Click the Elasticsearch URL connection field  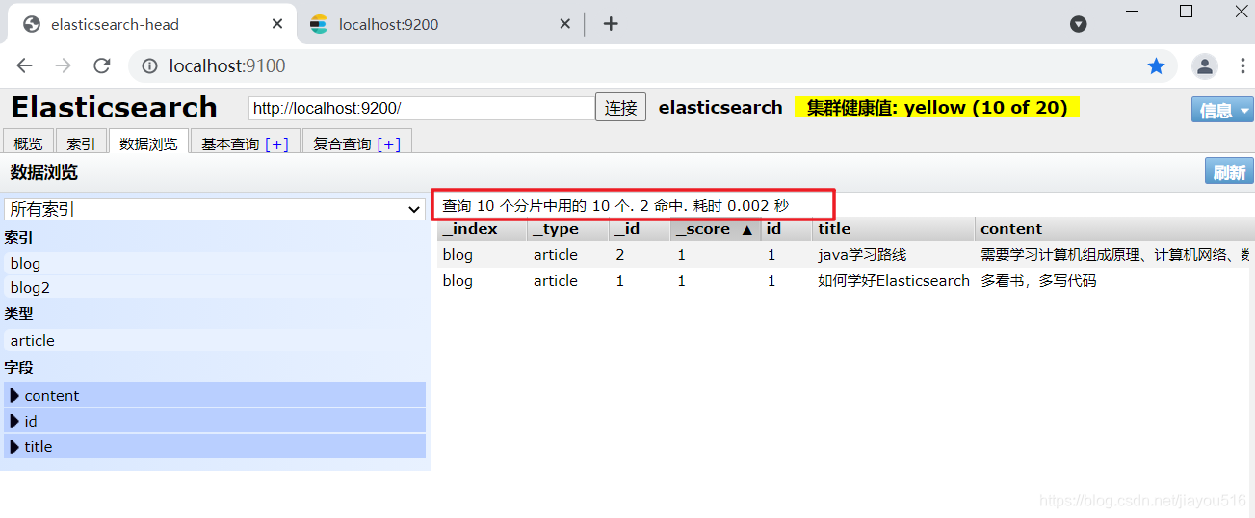pyautogui.click(x=422, y=108)
